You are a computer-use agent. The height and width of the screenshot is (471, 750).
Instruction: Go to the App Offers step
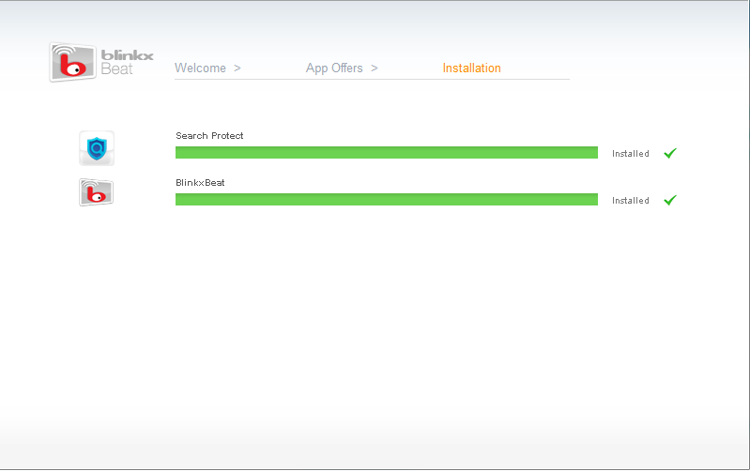tap(334, 68)
